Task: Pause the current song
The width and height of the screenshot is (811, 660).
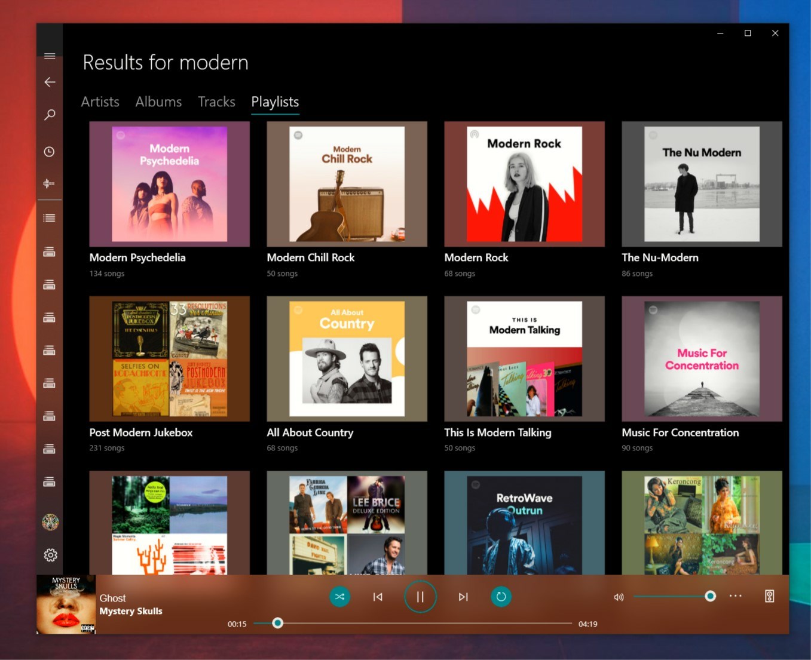Action: click(x=420, y=597)
